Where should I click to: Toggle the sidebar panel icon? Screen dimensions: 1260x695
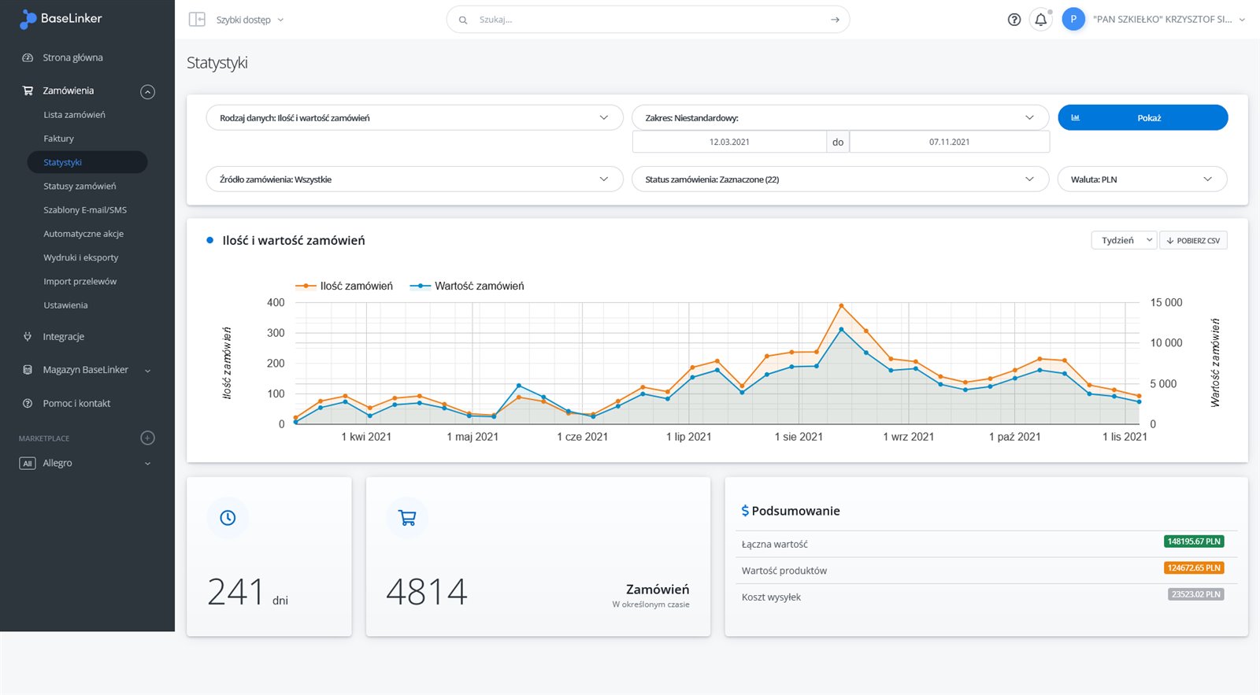pos(197,20)
